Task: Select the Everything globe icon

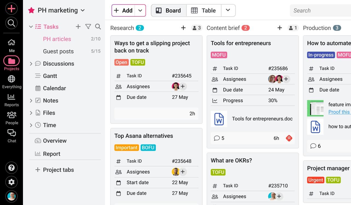Action: click(11, 79)
